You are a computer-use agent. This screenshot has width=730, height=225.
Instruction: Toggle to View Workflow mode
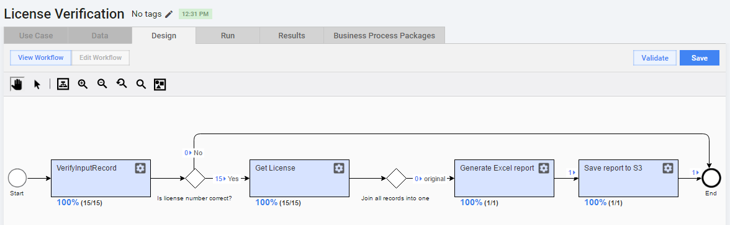pyautogui.click(x=40, y=58)
